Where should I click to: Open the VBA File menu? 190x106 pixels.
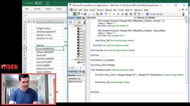tap(75, 10)
